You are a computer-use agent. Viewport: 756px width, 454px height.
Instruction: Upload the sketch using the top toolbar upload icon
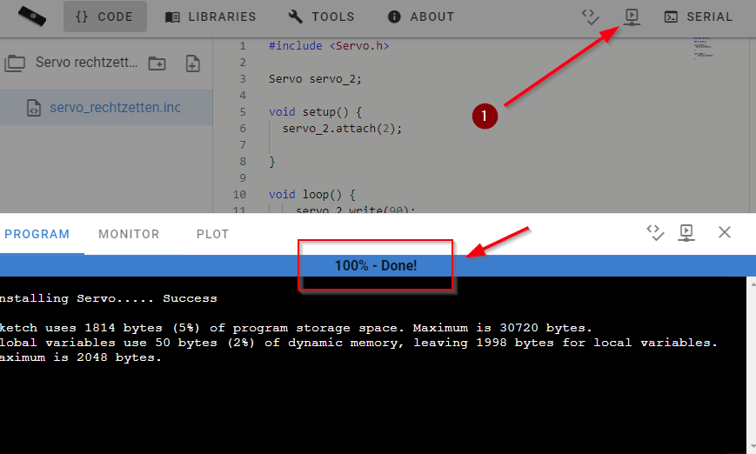pyautogui.click(x=632, y=17)
